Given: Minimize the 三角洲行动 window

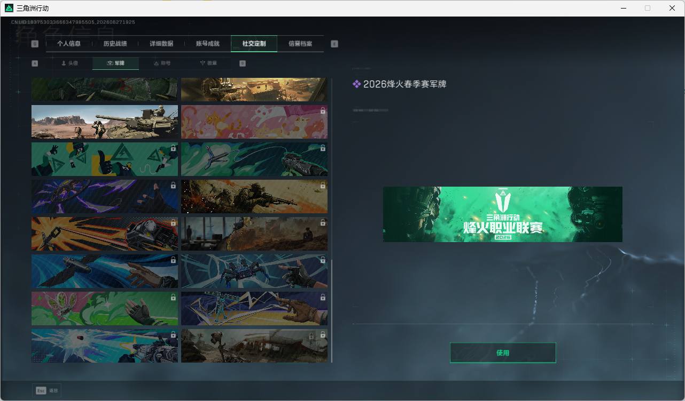Looking at the screenshot, I should [623, 8].
